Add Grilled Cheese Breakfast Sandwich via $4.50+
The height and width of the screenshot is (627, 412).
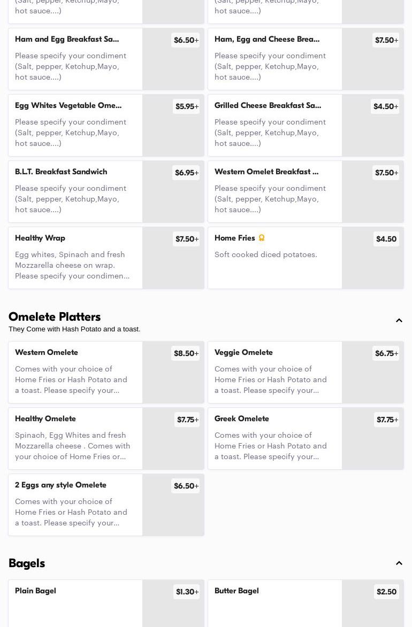point(385,106)
